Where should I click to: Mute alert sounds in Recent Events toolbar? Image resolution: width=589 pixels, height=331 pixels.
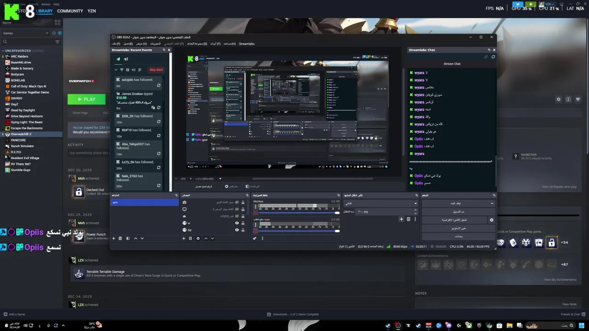coord(133,70)
